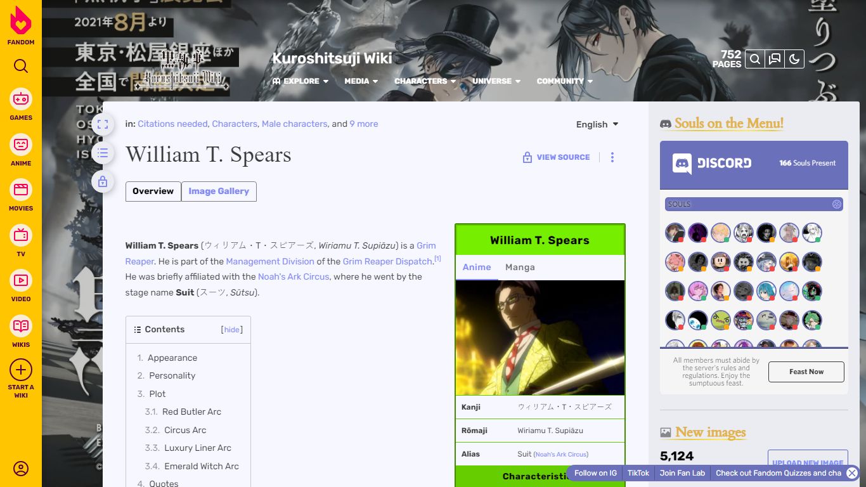The height and width of the screenshot is (487, 866).
Task: Expand page to full width icon
Action: (x=103, y=124)
